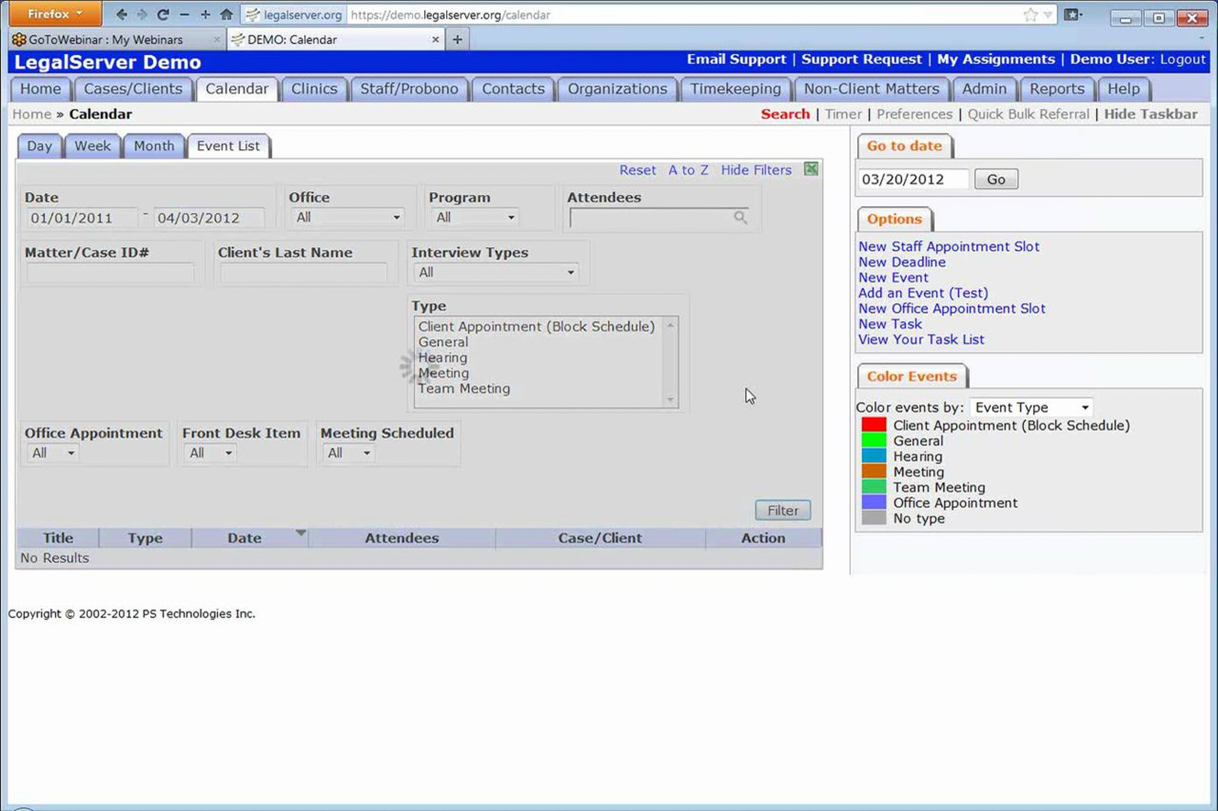This screenshot has height=811, width=1218.
Task: Click the Go button beside the date
Action: point(996,180)
